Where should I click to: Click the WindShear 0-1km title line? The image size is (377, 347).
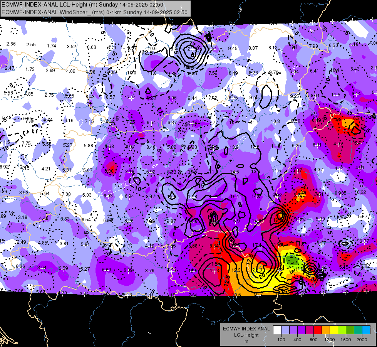[x=94, y=12]
